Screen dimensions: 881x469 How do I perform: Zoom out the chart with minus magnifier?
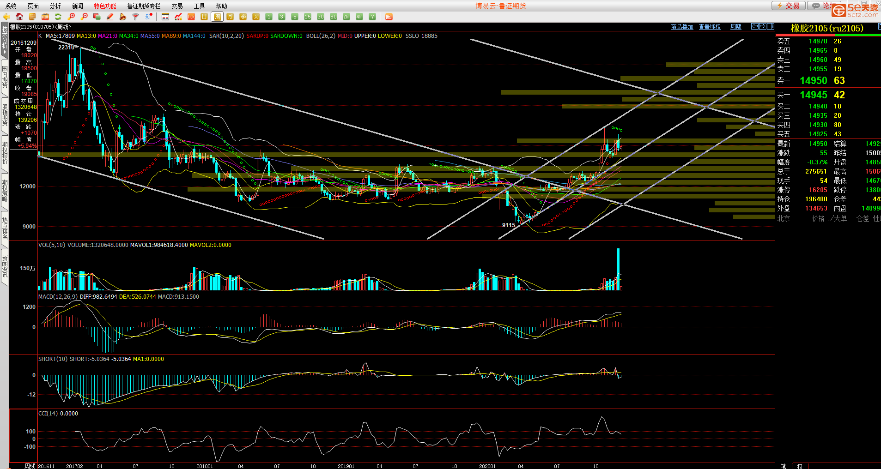point(84,17)
